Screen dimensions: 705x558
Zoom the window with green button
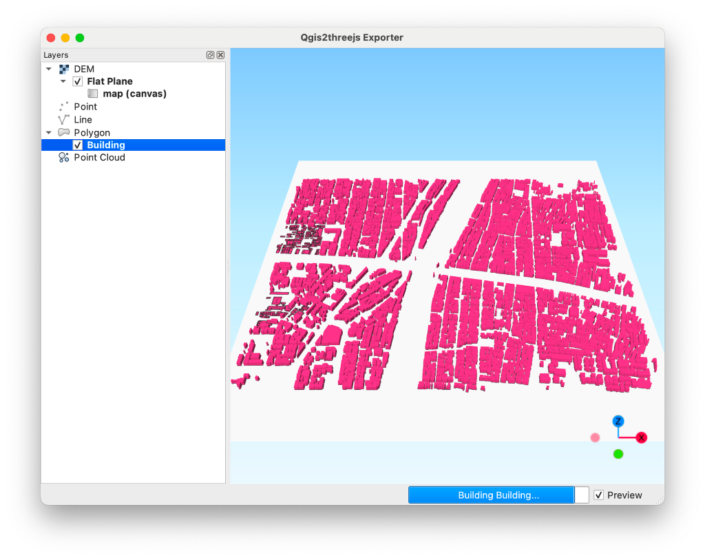coord(80,38)
